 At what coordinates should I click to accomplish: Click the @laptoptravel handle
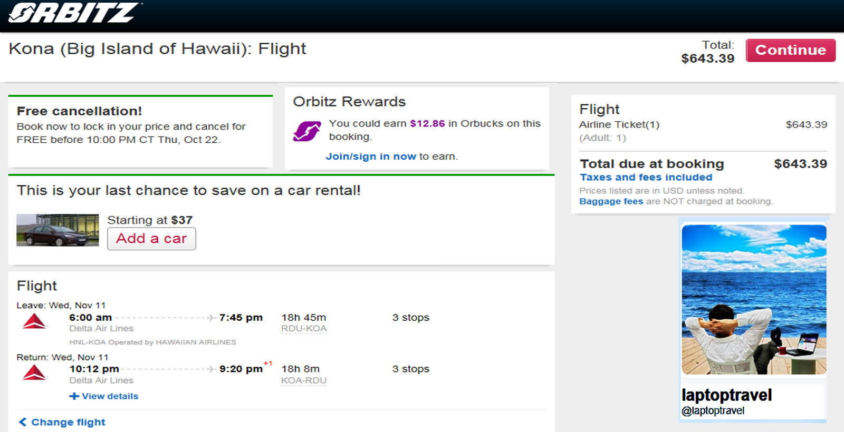tap(713, 411)
